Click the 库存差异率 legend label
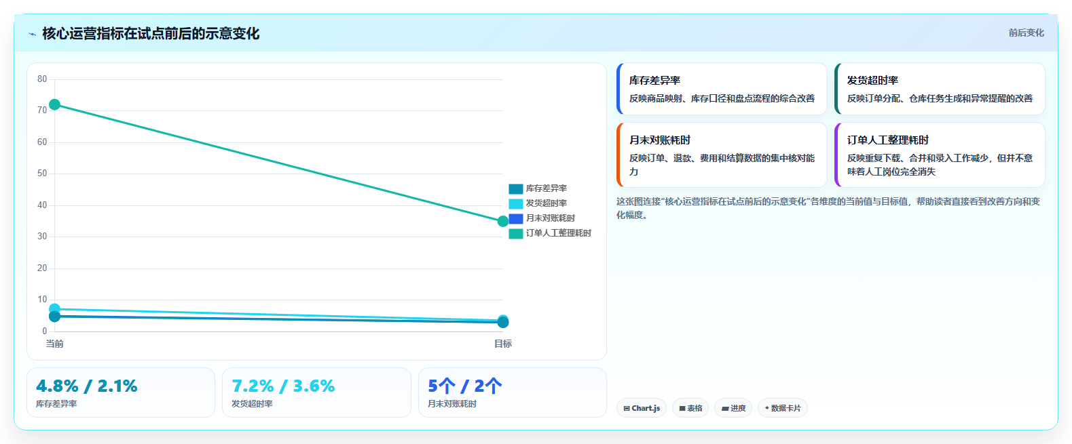This screenshot has height=444, width=1072. tap(547, 188)
